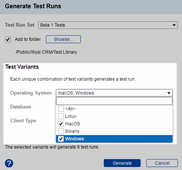The image size is (182, 170).
Task: Select the Windows list entry
Action: 114,139
